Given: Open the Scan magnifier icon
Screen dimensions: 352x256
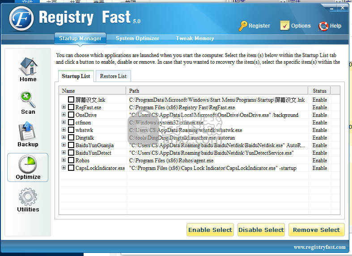Looking at the screenshot, I should coord(28,99).
